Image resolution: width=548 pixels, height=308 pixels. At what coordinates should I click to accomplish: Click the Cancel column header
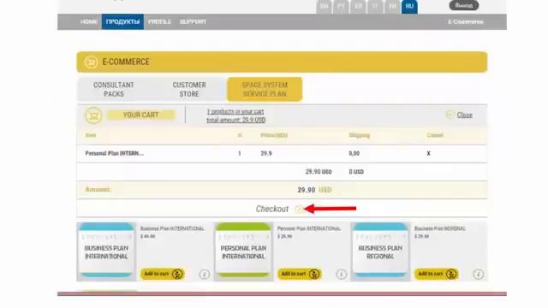point(435,135)
